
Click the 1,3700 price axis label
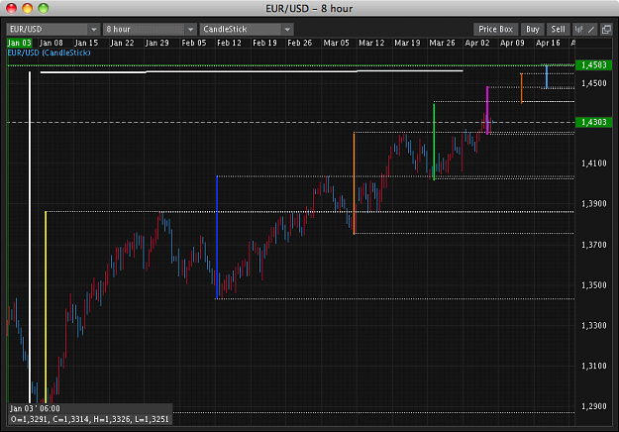593,245
